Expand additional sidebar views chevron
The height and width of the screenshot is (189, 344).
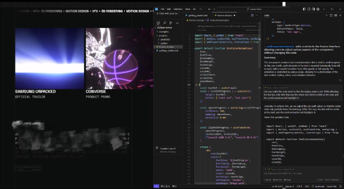pos(177,23)
